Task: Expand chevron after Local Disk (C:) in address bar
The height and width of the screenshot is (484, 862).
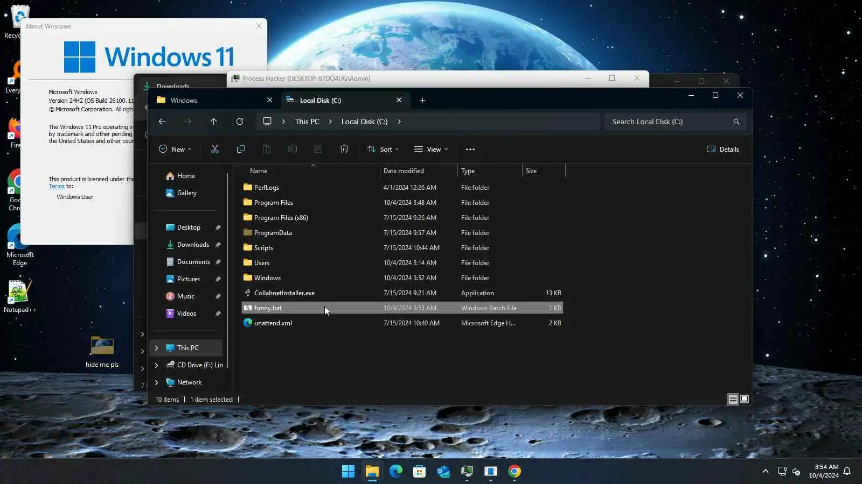Action: 399,122
